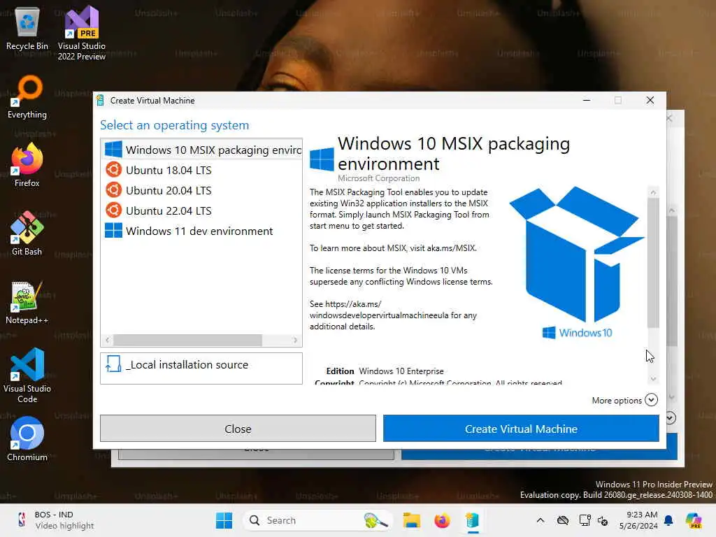Click the Ubuntu 18.04 LTS logo icon
This screenshot has width=716, height=537.
(113, 170)
